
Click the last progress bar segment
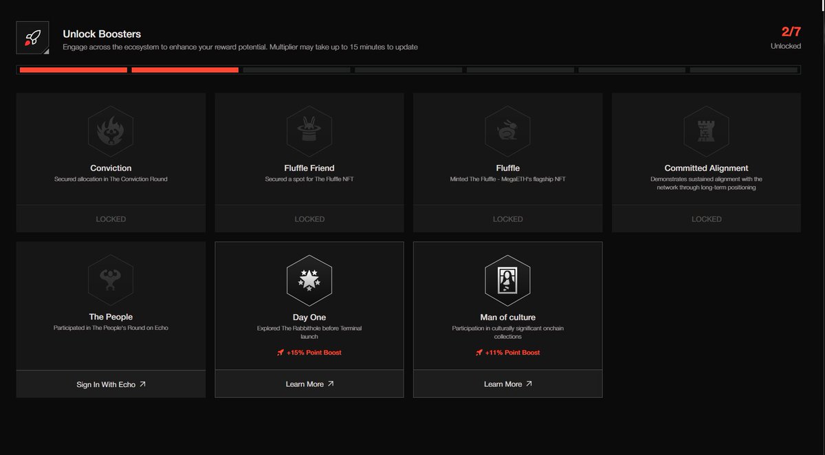(744, 69)
